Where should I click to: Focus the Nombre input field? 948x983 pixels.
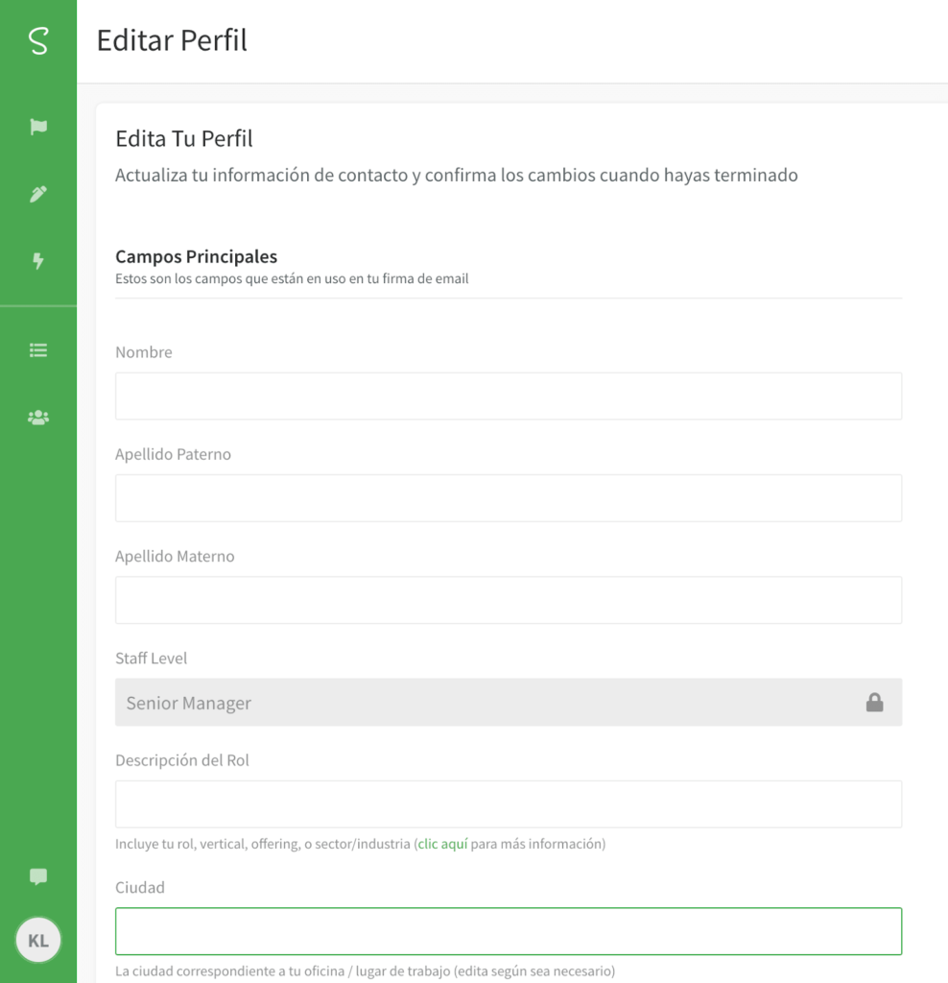[x=509, y=396]
